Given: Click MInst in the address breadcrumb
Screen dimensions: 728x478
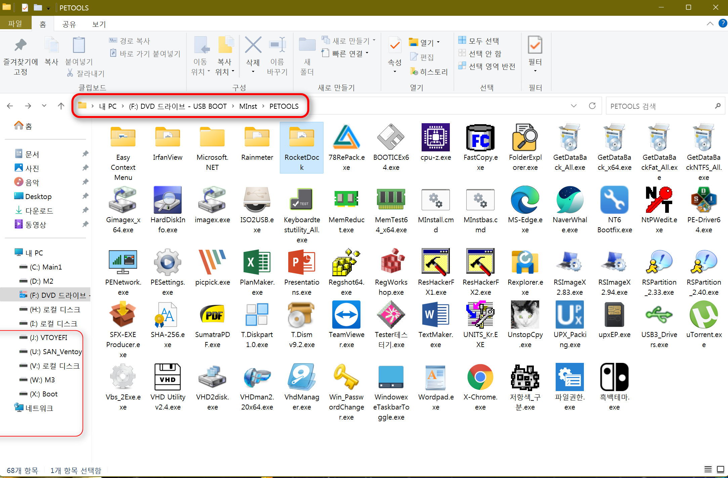Looking at the screenshot, I should tap(248, 106).
